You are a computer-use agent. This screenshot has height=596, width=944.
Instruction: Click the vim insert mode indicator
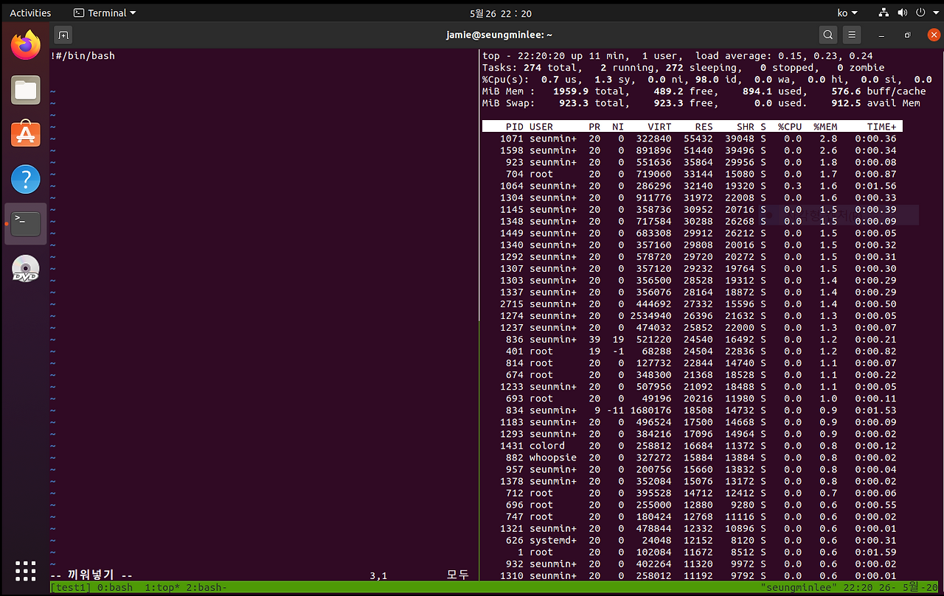pyautogui.click(x=92, y=575)
